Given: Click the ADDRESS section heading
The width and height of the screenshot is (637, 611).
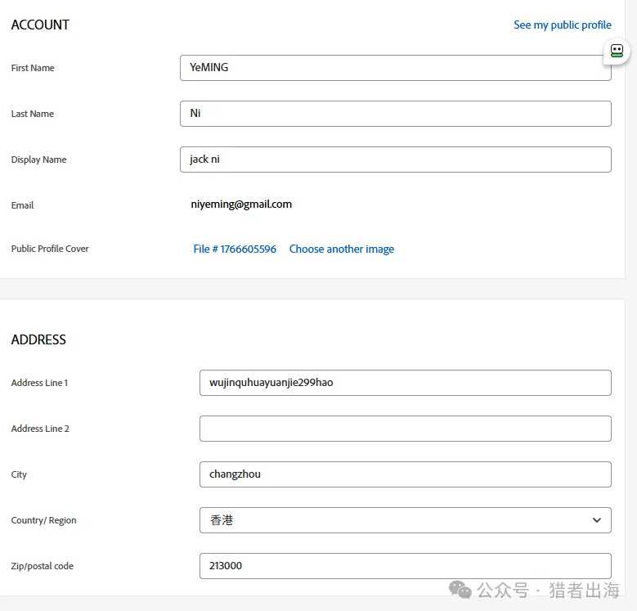Looking at the screenshot, I should 38,339.
